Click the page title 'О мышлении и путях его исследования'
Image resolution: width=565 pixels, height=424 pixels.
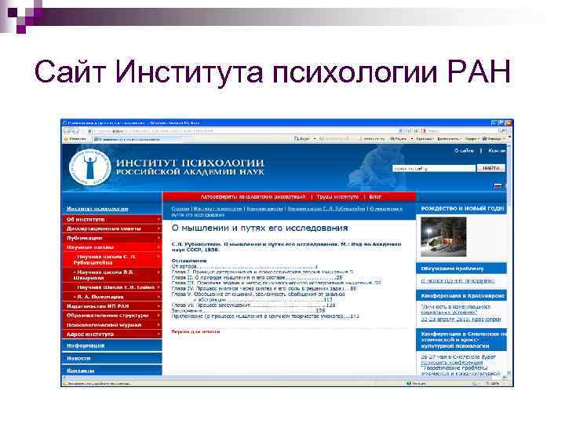click(260, 228)
